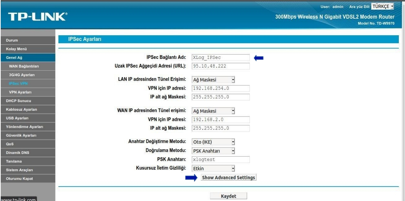Open the QoS menu
The width and height of the screenshot is (405, 201).
tap(28, 144)
